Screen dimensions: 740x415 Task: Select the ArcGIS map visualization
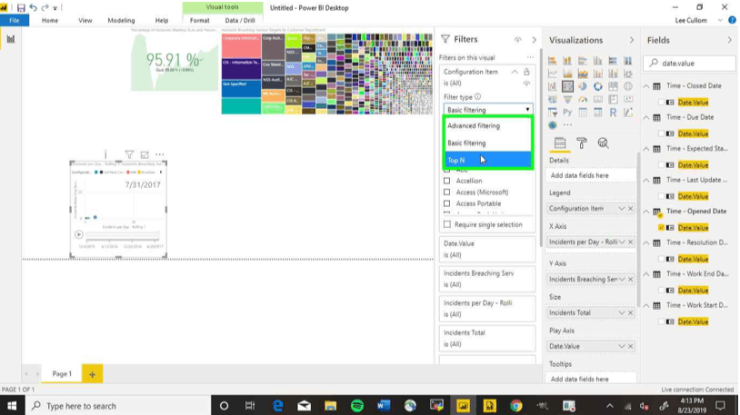552,125
